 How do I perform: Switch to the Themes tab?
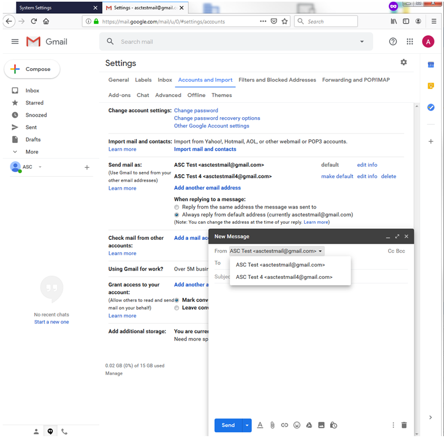point(221,95)
